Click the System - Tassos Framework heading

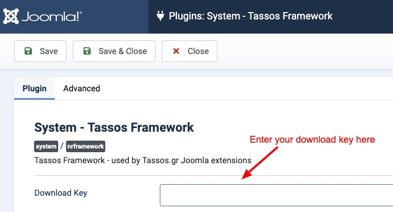click(114, 127)
